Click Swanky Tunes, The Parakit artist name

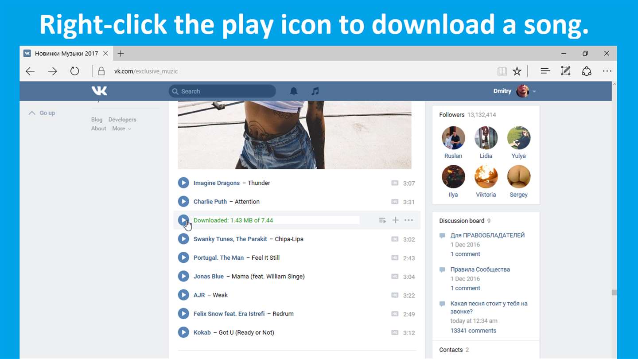230,239
